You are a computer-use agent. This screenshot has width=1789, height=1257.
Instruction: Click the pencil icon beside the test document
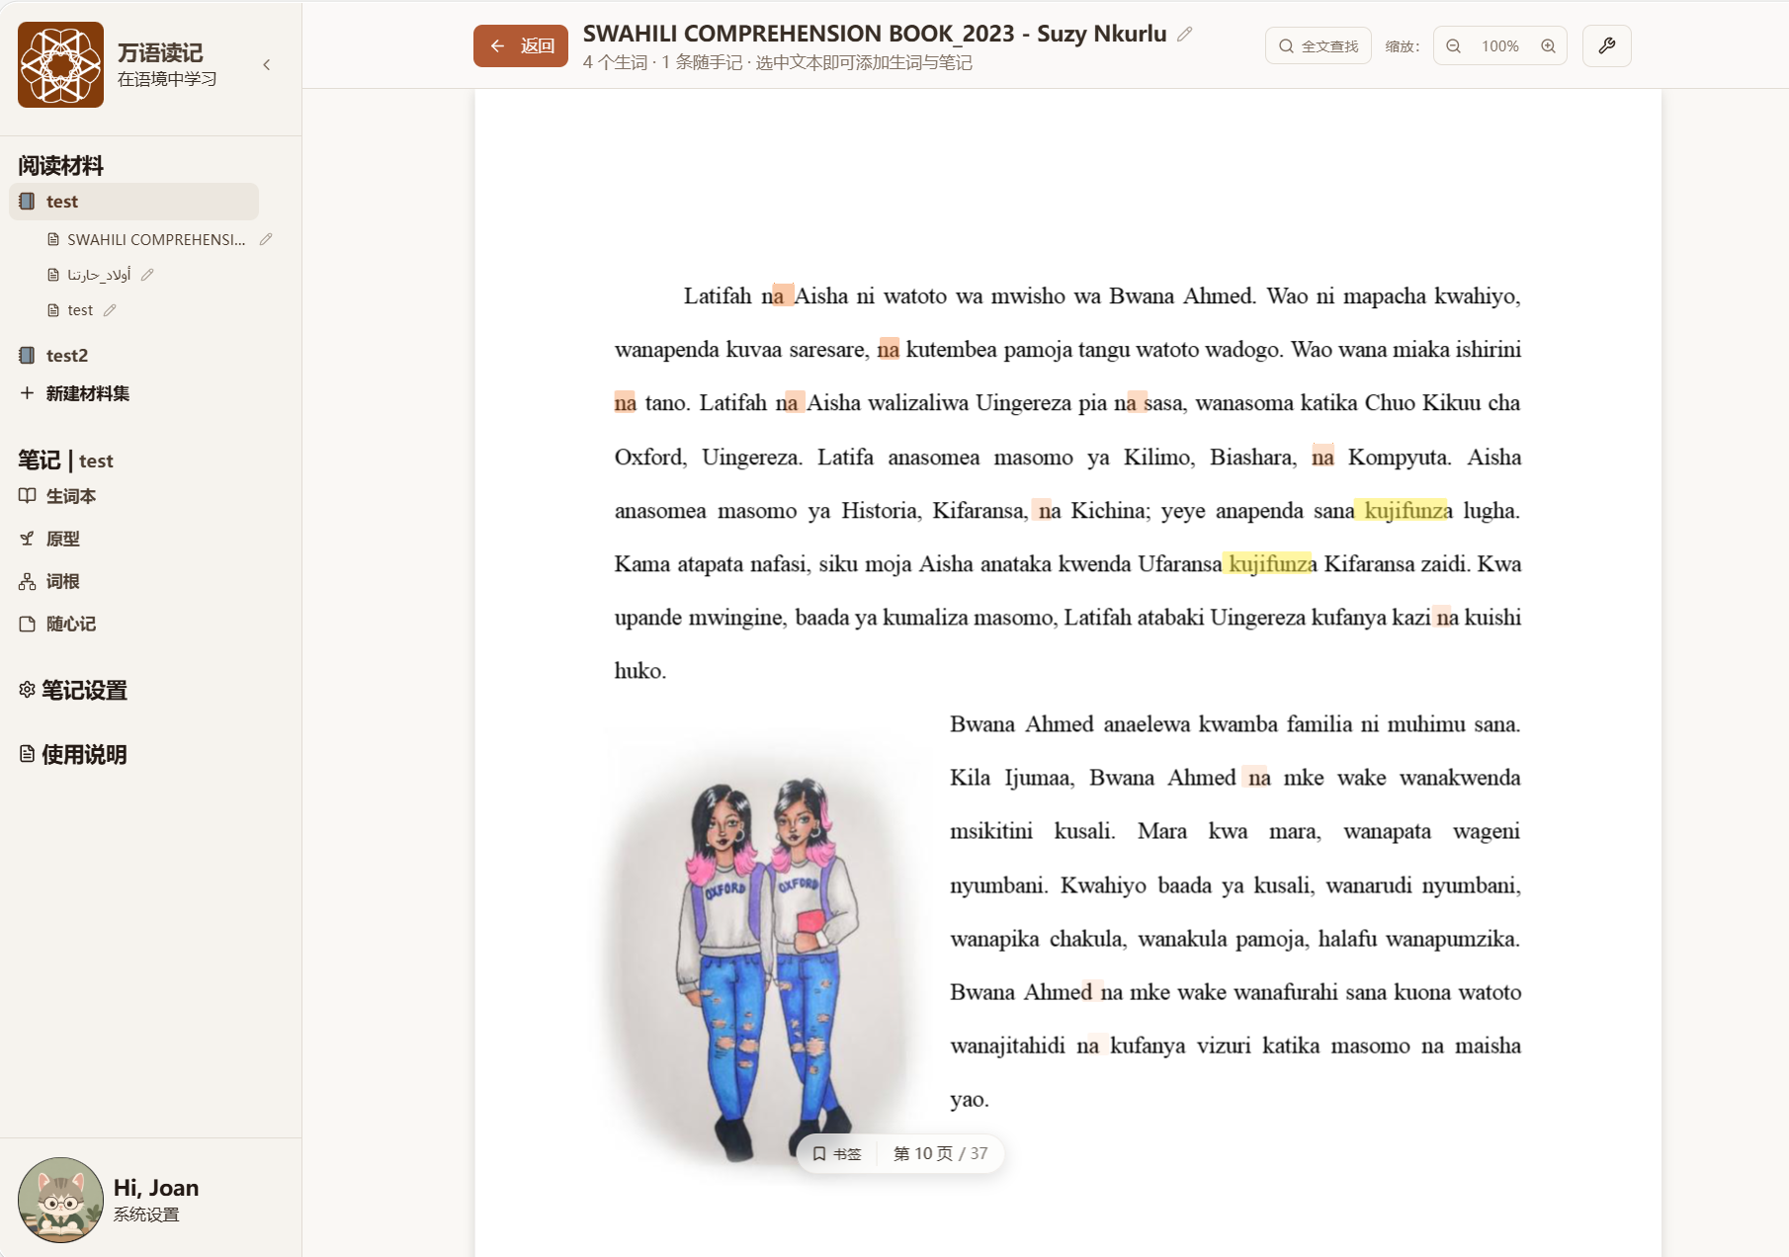point(110,310)
